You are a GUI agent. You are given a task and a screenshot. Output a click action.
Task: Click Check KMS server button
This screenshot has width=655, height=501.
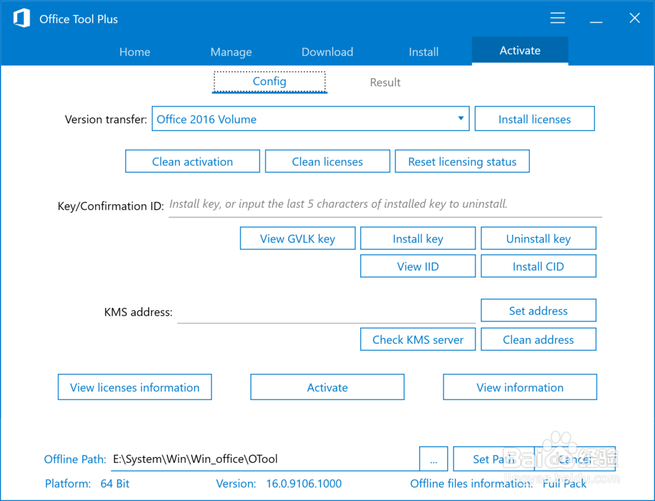418,339
